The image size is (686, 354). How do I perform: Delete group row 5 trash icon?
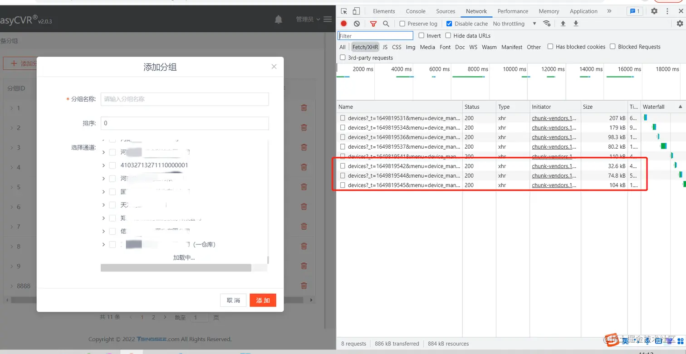click(304, 187)
